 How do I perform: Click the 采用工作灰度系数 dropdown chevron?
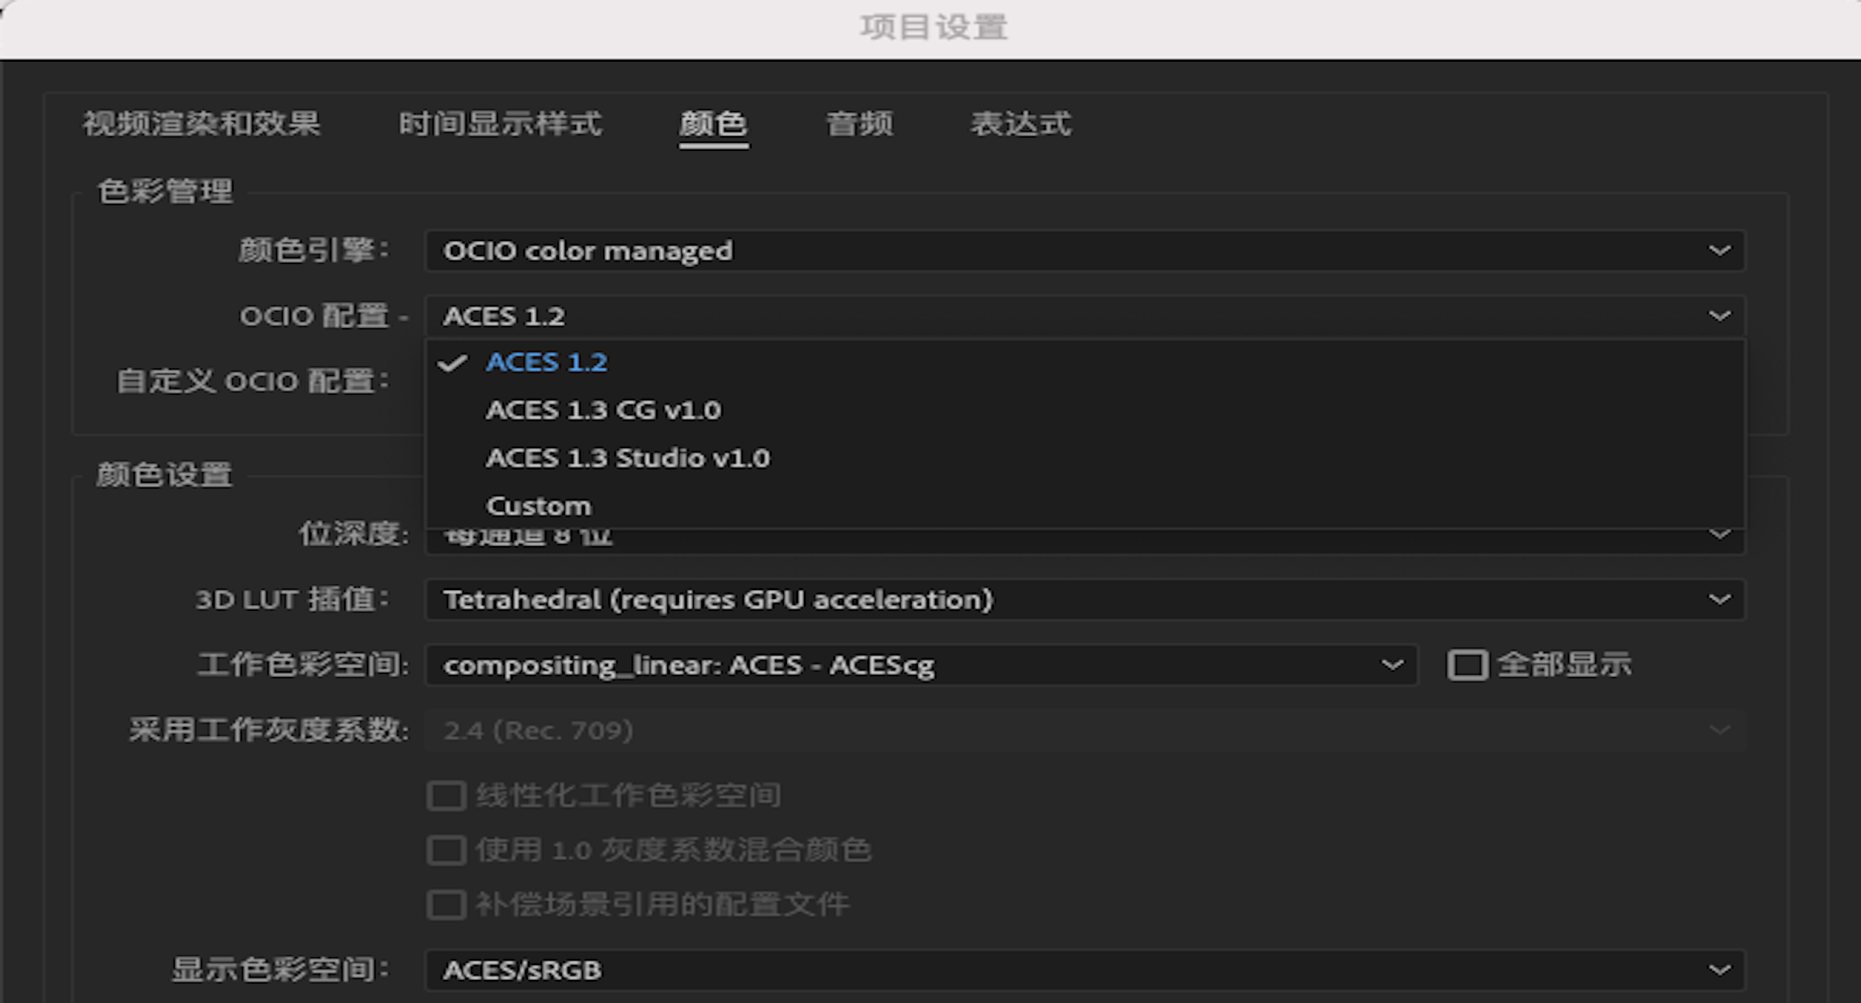pyautogui.click(x=1720, y=730)
